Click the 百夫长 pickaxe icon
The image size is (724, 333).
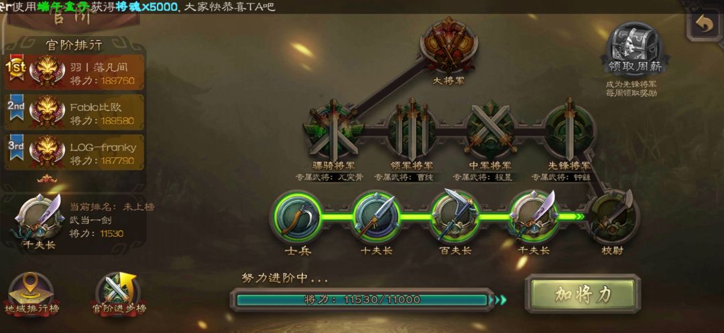pos(455,216)
